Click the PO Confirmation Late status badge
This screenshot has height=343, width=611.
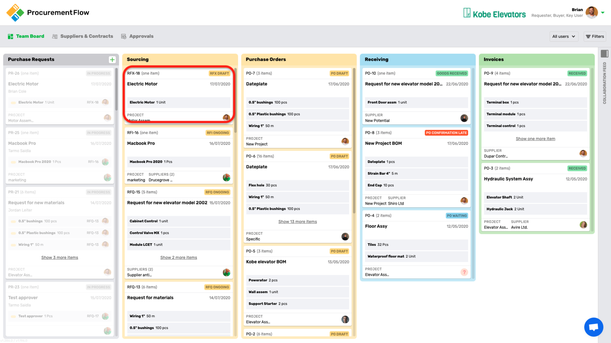pos(446,133)
